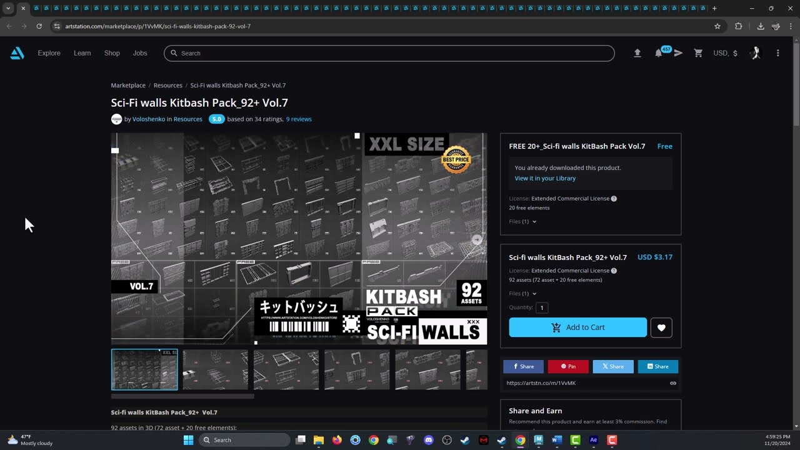Go back in browser history
This screenshot has width=800, height=450.
click(9, 26)
